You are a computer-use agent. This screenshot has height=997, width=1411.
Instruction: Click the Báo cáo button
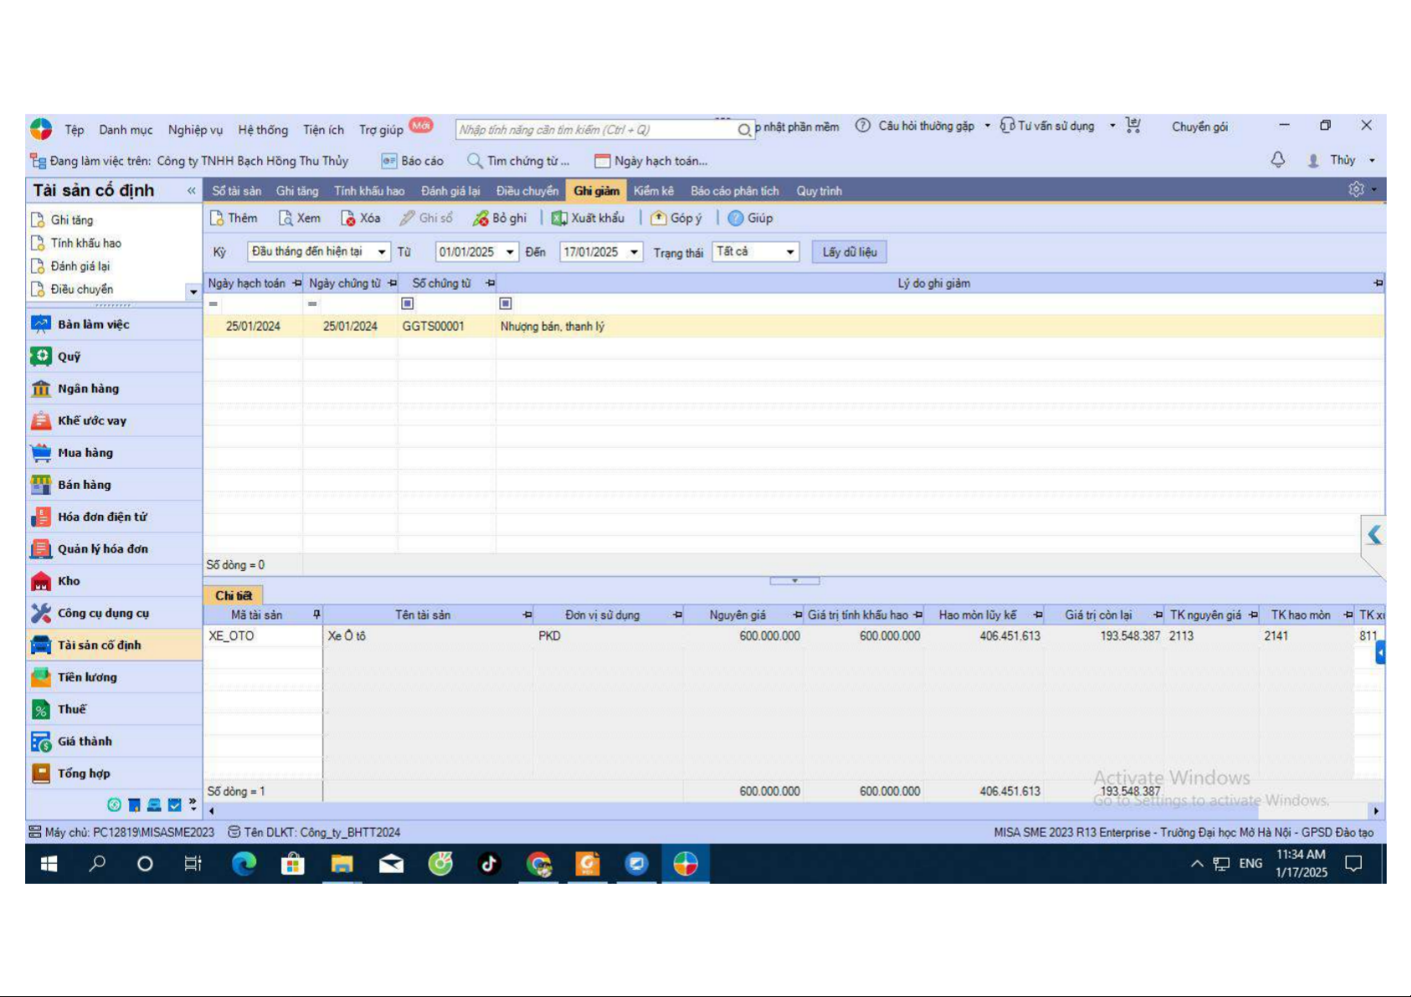pyautogui.click(x=413, y=161)
